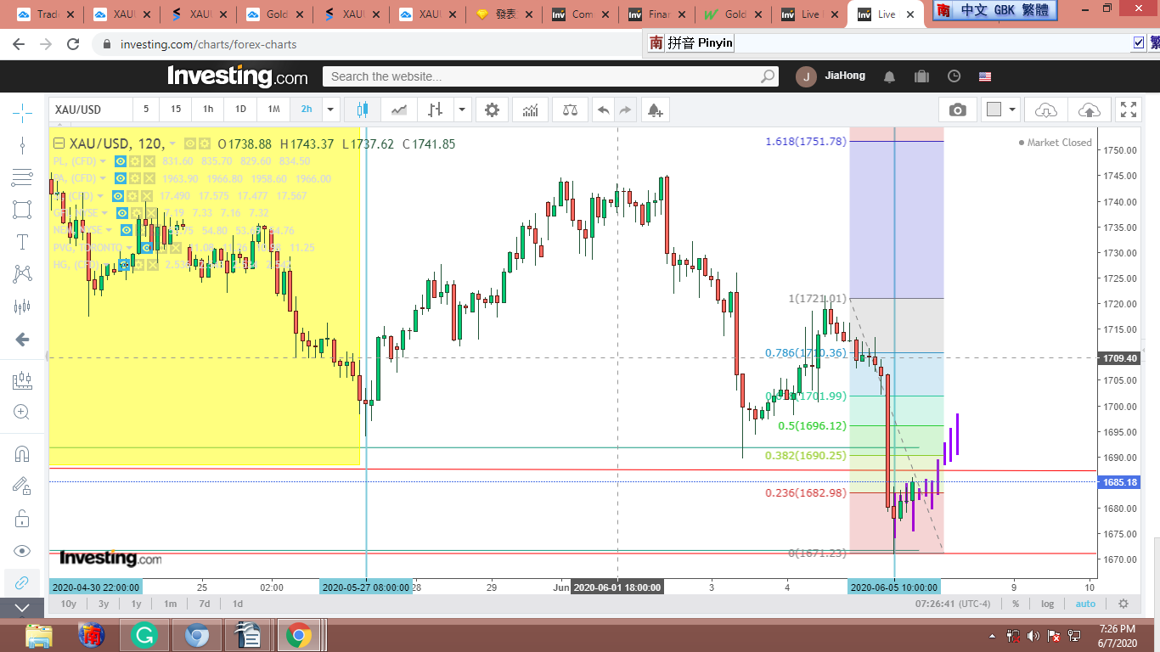
Task: Select the Text tool in sidebar
Action: (22, 242)
